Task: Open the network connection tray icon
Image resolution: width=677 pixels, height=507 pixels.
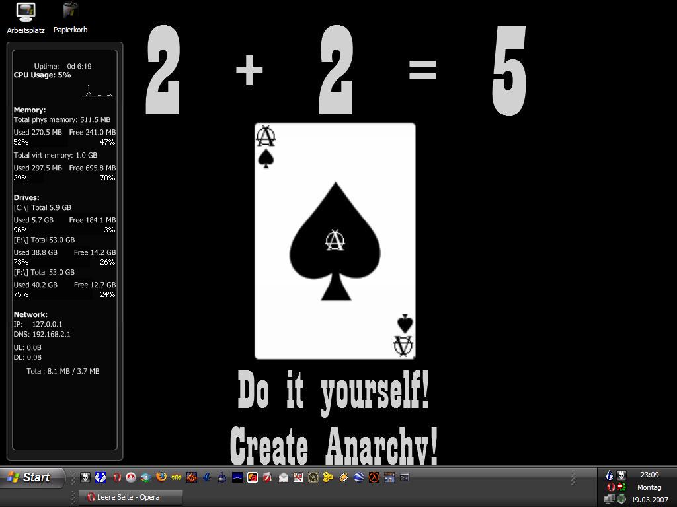Action: pyautogui.click(x=610, y=499)
